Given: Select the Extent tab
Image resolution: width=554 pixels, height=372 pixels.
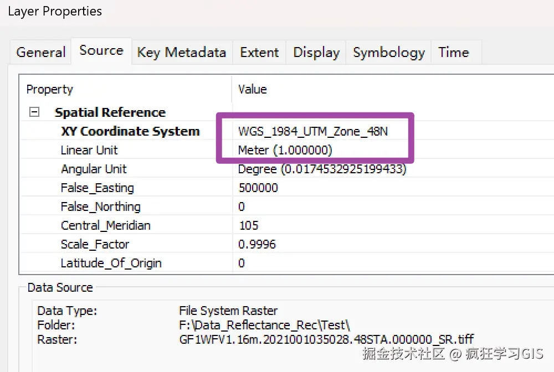Looking at the screenshot, I should pyautogui.click(x=259, y=53).
